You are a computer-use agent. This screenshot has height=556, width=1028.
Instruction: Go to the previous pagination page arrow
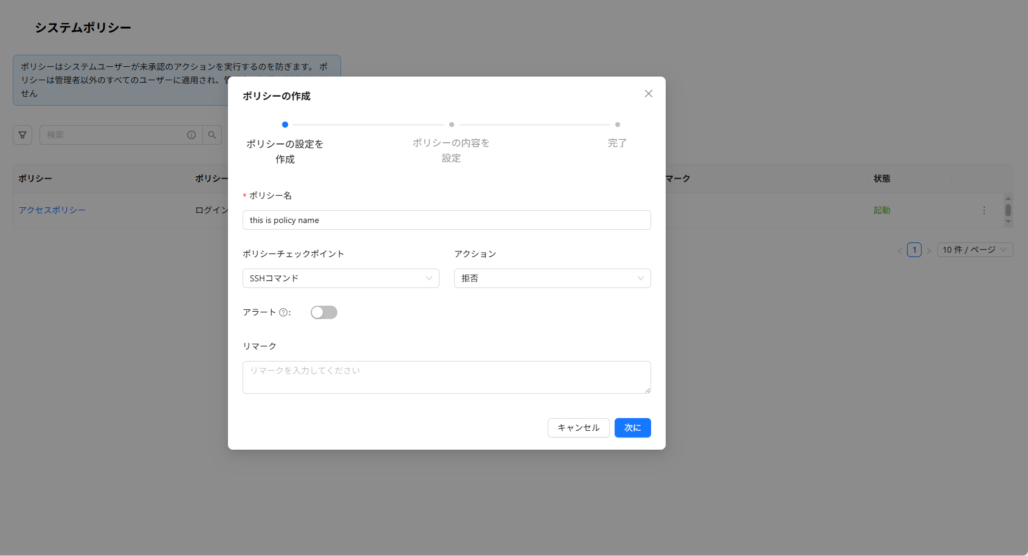click(900, 250)
